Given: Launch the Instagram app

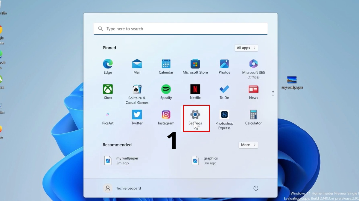Looking at the screenshot, I should [166, 117].
